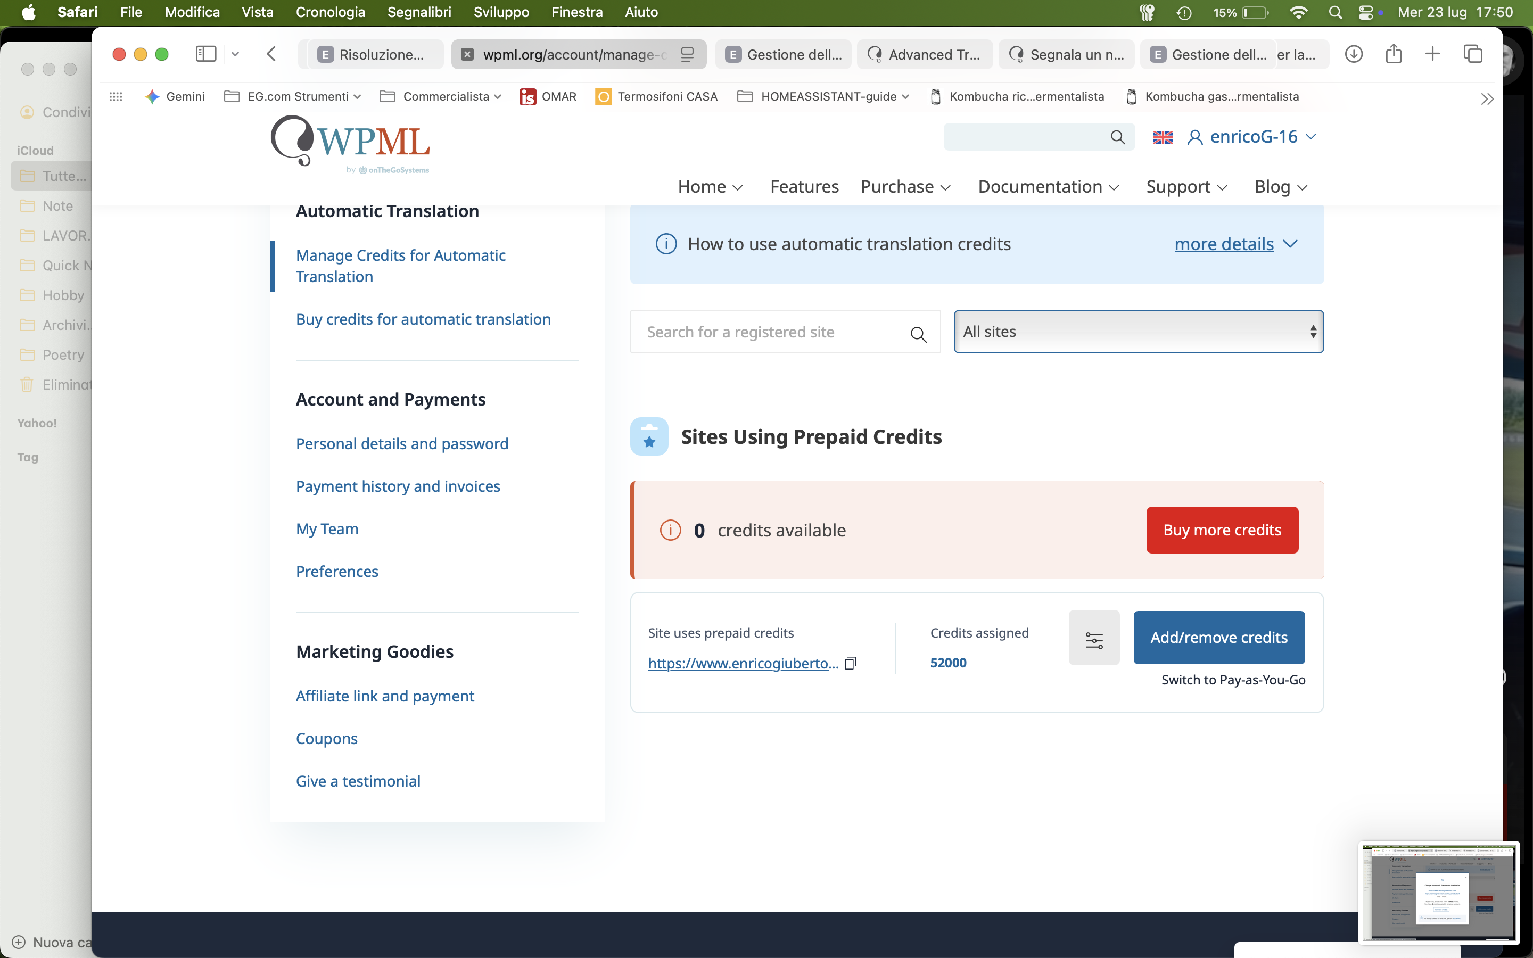Screen dimensions: 1533x958
Task: Open the Segnalibri menu
Action: [419, 12]
